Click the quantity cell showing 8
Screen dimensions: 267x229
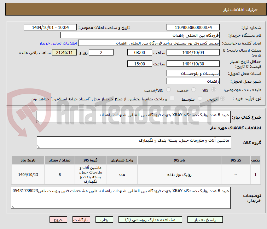[60, 175]
